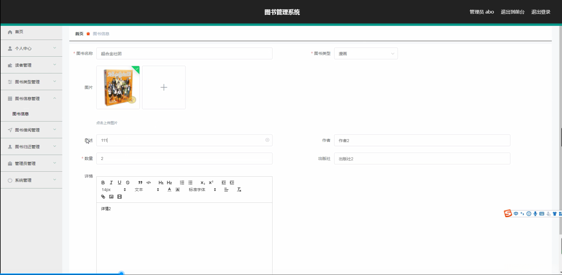
Task: Insert a blockquote in the editor
Action: pyautogui.click(x=140, y=182)
